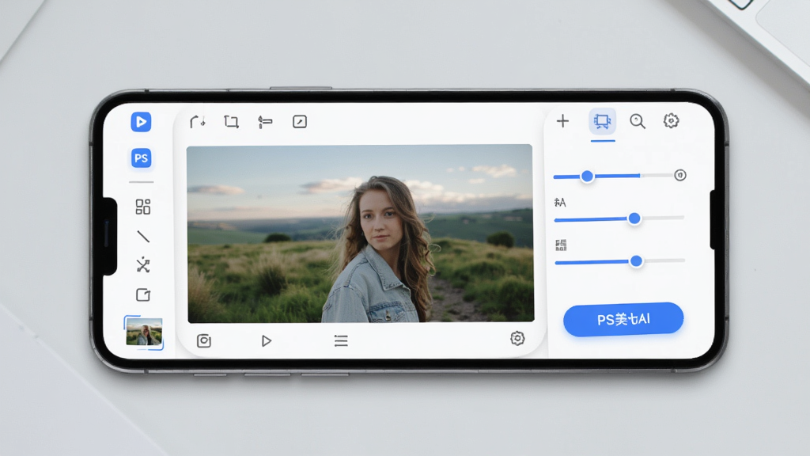Open the gear icon below the photo
This screenshot has width=810, height=456.
click(x=517, y=339)
